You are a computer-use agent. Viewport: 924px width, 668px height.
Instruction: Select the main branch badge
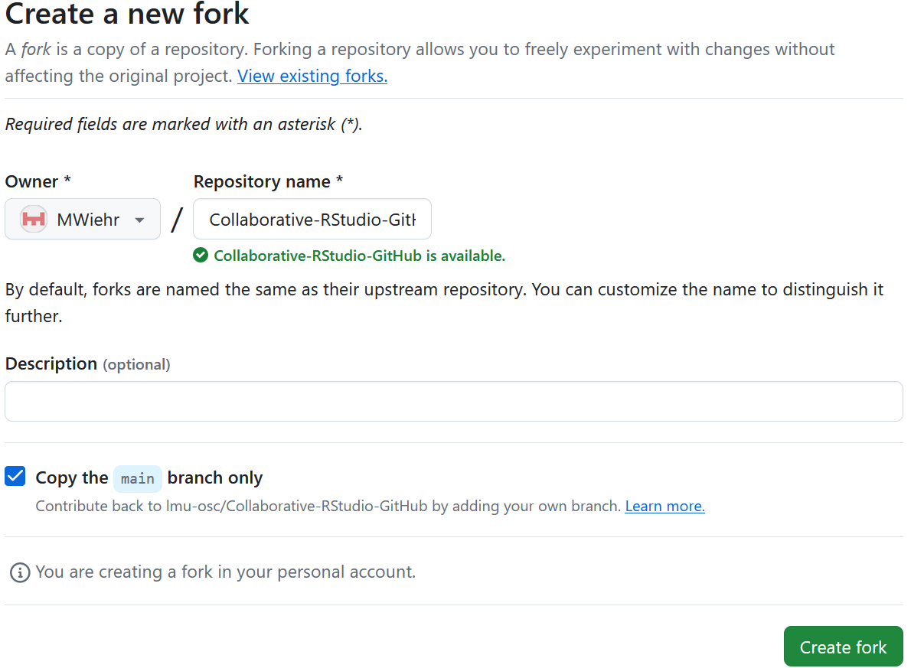point(138,477)
